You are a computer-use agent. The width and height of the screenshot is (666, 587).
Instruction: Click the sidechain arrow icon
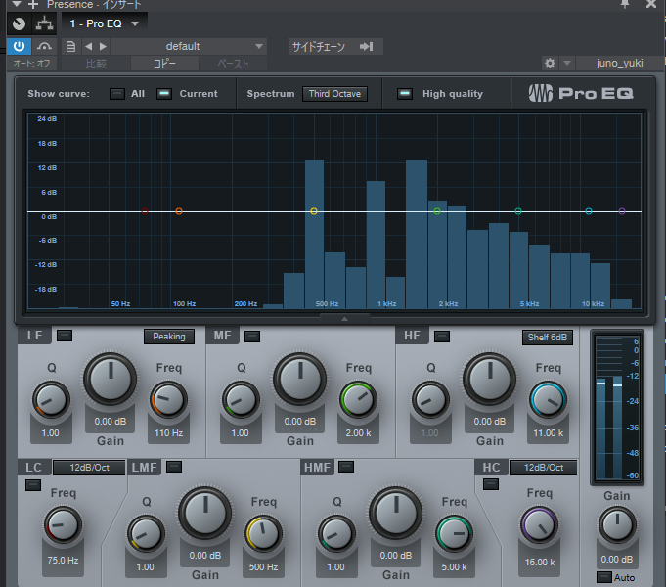coord(367,46)
